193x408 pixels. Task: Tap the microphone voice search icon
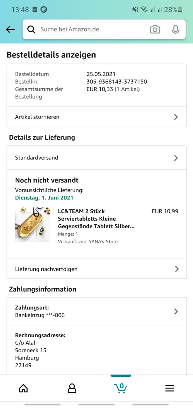175,29
